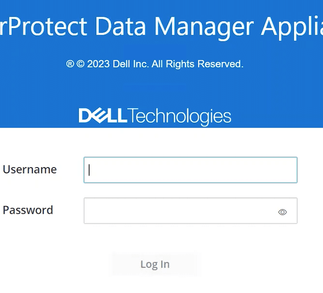The height and width of the screenshot is (293, 323).
Task: Click the PowerProtect Data Manager Appliance heading
Action: [161, 27]
